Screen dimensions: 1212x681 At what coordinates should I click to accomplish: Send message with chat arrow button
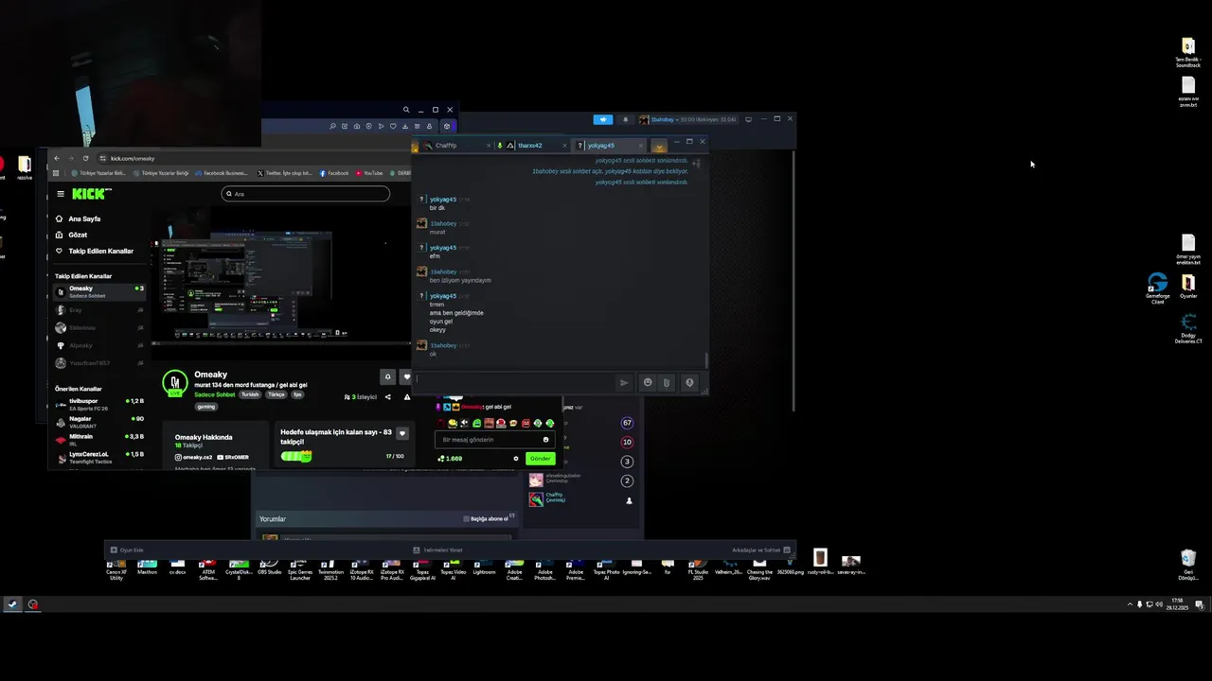tap(624, 383)
